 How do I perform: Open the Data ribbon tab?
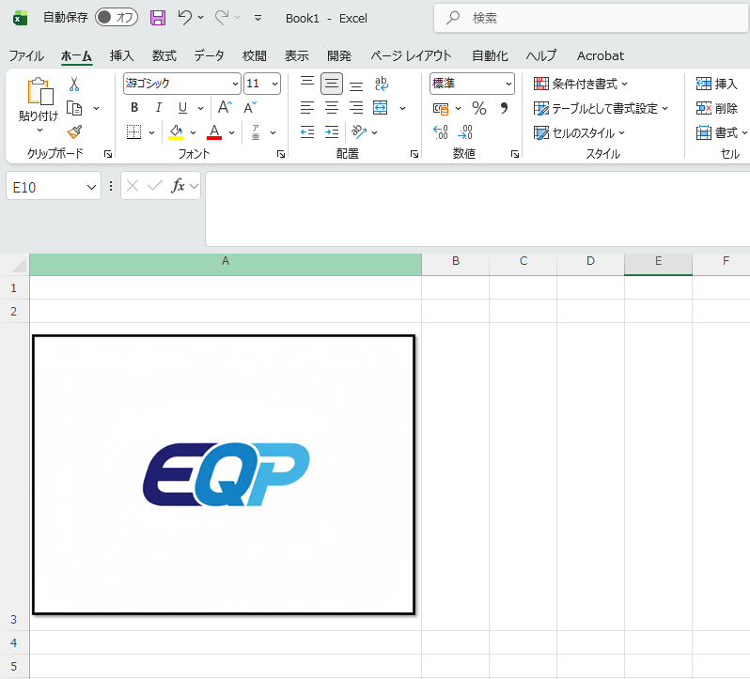(x=209, y=55)
